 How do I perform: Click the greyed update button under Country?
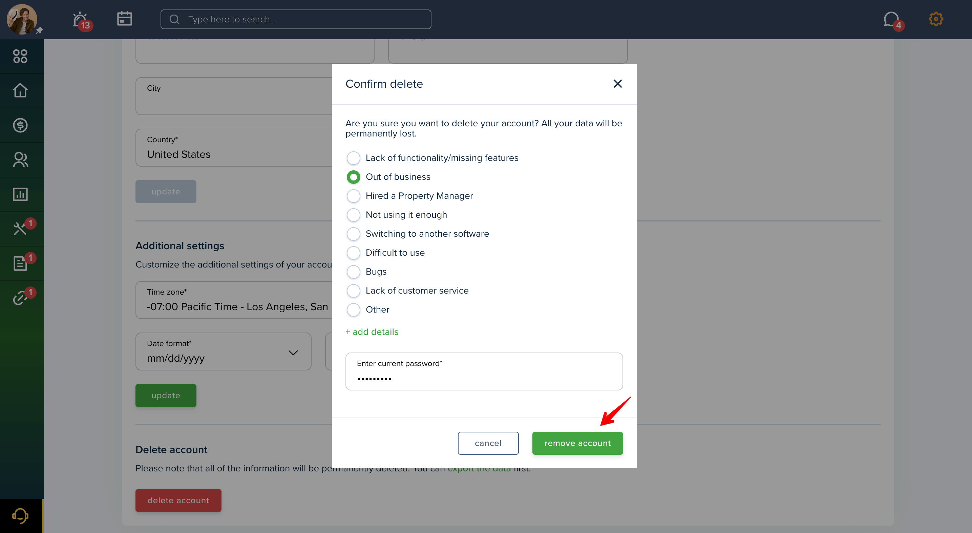pos(166,192)
